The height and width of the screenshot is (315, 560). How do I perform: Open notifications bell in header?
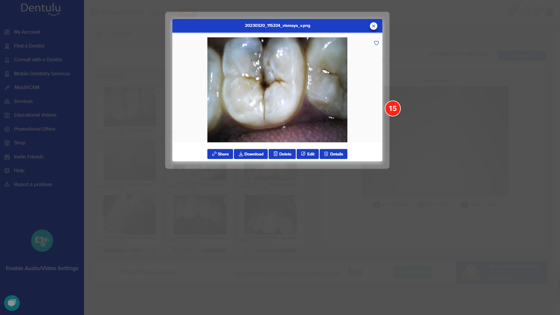pos(537,13)
